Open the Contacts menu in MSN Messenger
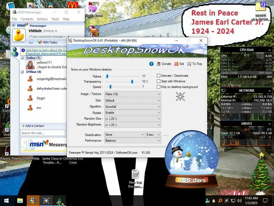 [27, 19]
